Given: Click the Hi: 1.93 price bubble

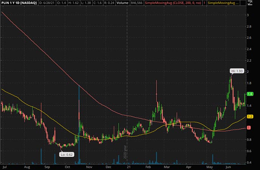Looking at the screenshot, I should click(x=237, y=71).
